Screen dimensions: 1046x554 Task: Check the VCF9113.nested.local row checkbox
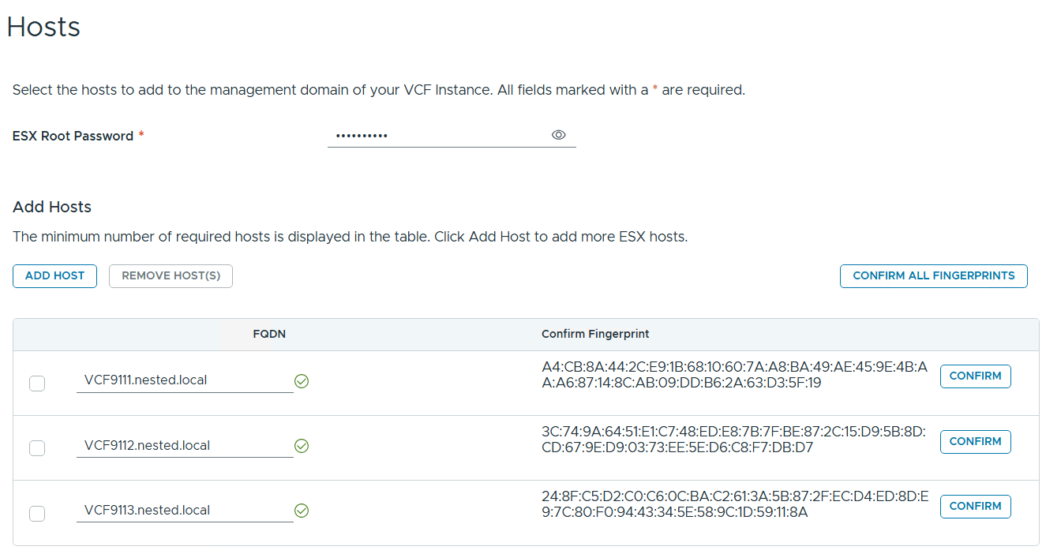(x=37, y=513)
